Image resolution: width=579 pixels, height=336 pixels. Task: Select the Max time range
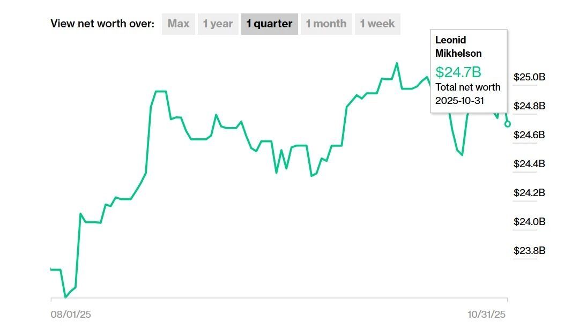(178, 24)
